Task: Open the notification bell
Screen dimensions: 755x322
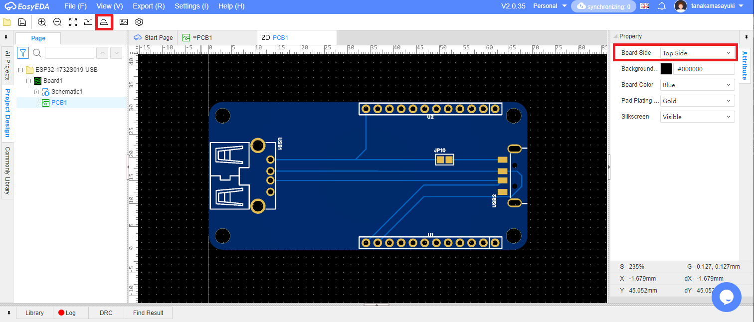Action: (662, 6)
